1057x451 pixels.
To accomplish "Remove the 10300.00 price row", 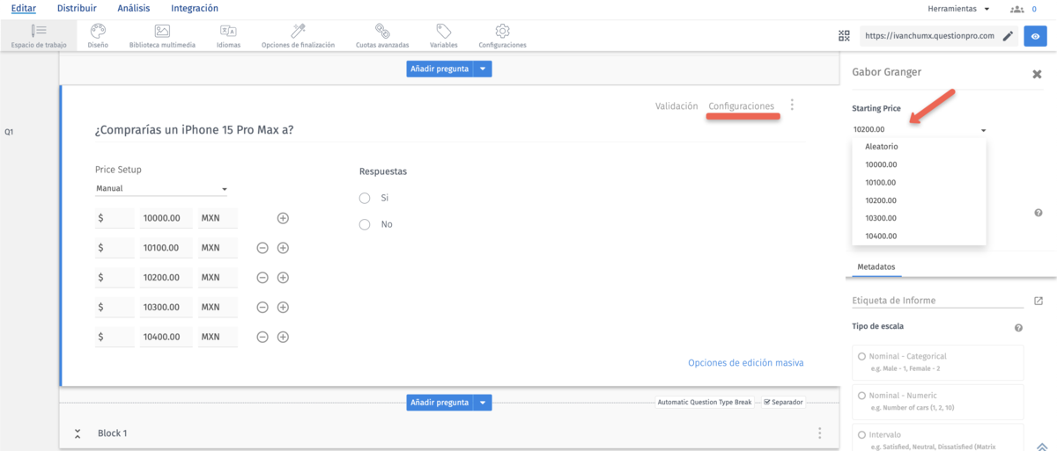I will [x=262, y=308].
